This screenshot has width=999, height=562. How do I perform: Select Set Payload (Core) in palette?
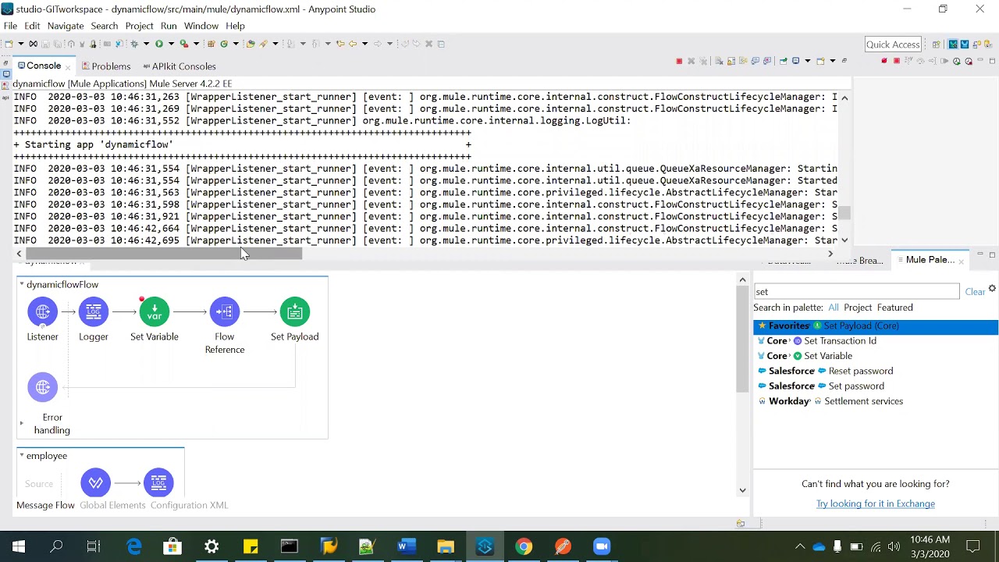pyautogui.click(x=876, y=325)
